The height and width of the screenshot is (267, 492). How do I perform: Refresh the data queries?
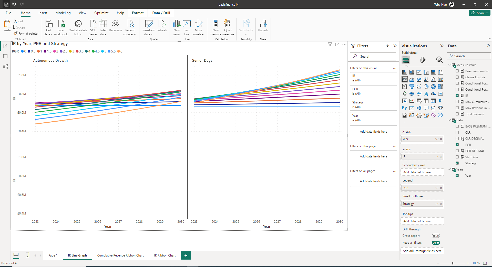tap(161, 26)
